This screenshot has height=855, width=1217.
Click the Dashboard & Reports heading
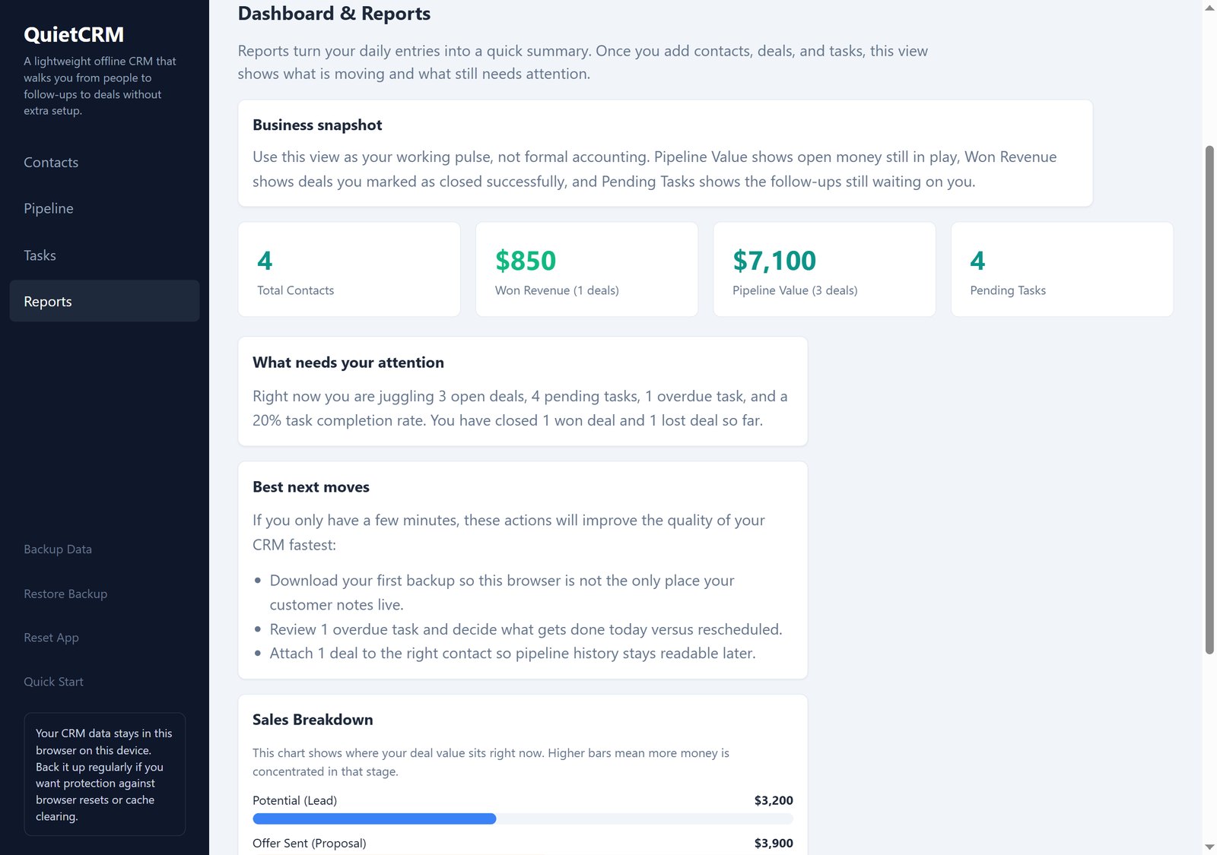(x=334, y=14)
